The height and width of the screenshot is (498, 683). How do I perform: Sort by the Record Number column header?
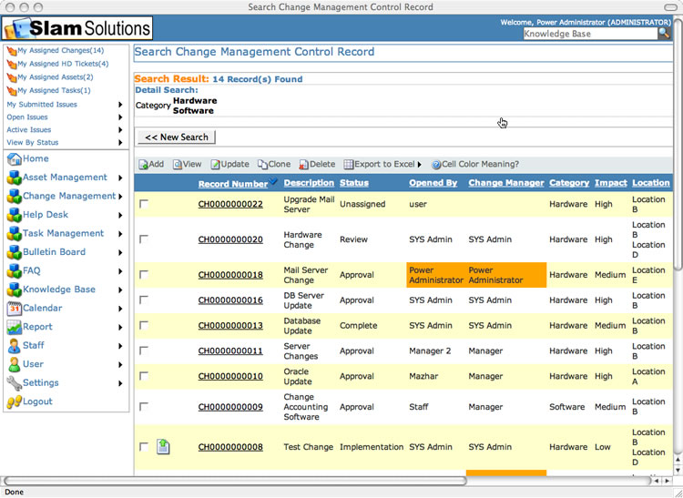tap(232, 184)
